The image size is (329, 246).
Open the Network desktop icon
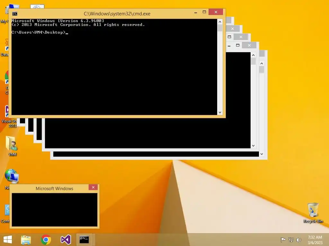(x=12, y=176)
